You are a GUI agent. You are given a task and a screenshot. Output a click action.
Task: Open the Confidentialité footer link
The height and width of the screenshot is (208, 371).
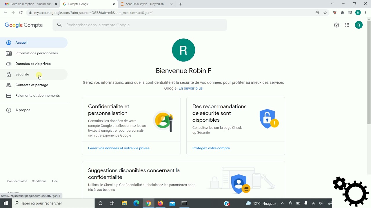point(17,181)
